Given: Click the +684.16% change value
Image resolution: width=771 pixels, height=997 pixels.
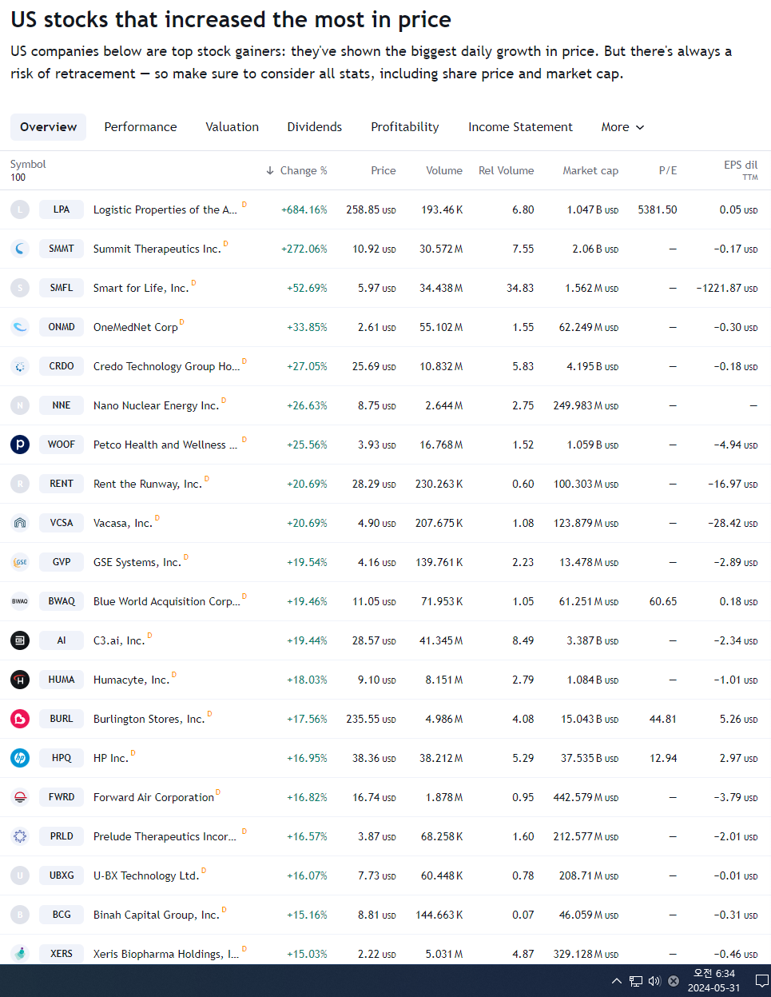Looking at the screenshot, I should [x=304, y=209].
